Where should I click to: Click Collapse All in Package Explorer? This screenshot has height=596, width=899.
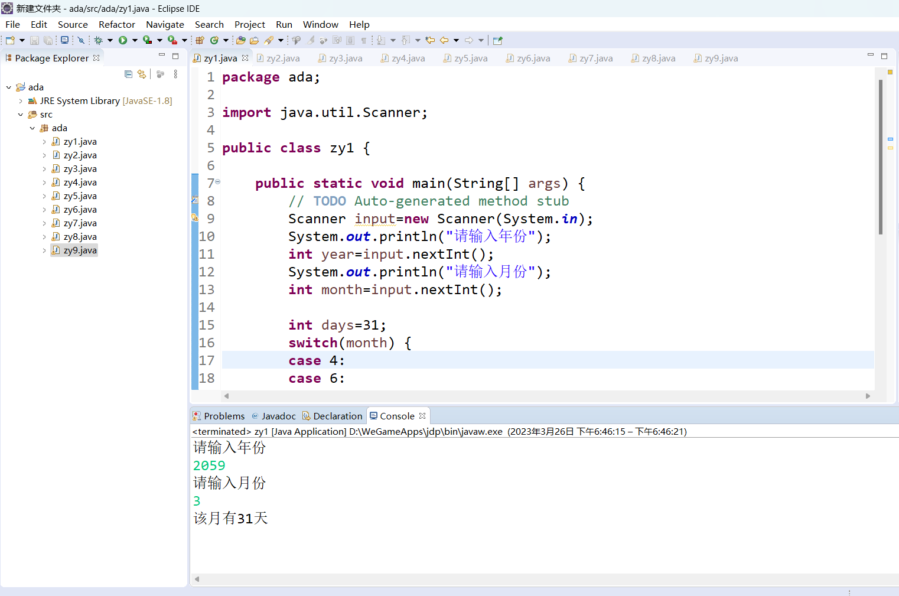pos(128,74)
